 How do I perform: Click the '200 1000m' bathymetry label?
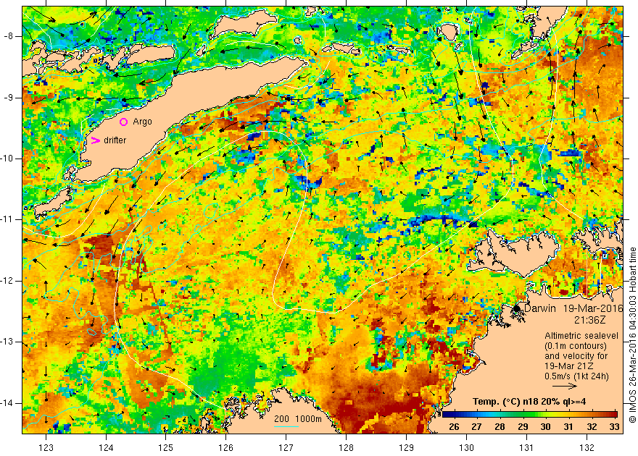[x=298, y=419]
